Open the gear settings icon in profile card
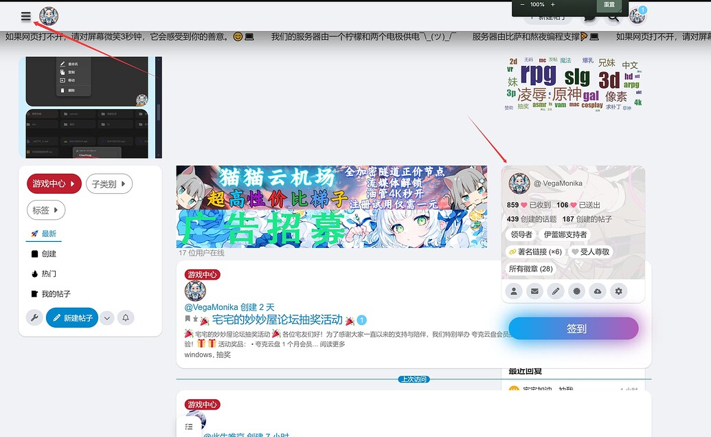The image size is (711, 437). click(x=619, y=291)
